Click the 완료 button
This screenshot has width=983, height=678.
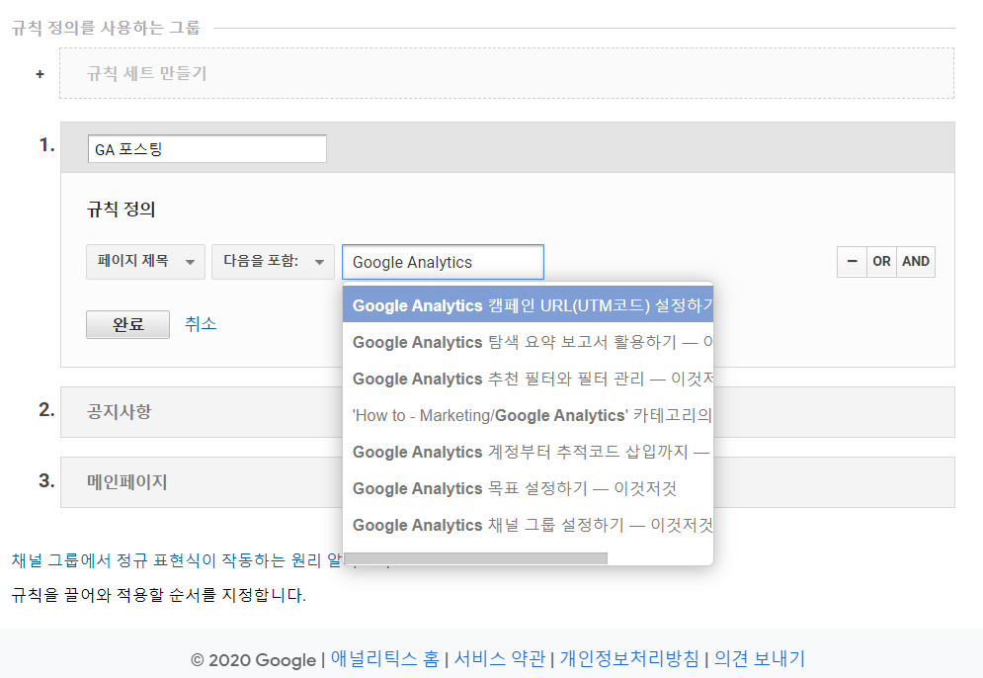tap(127, 324)
